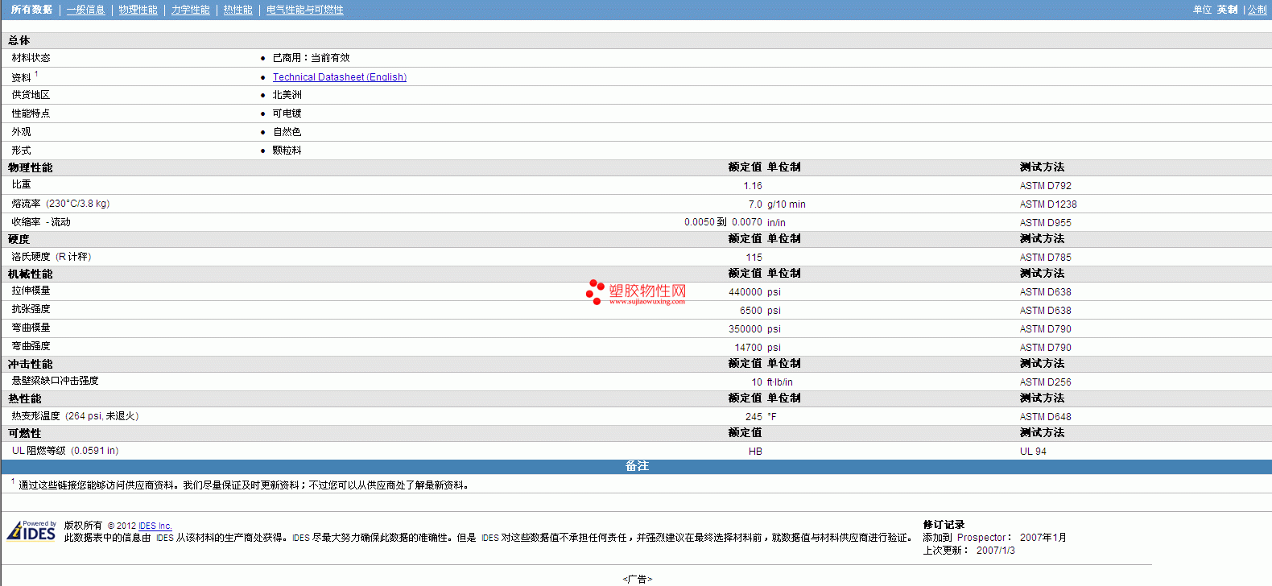1272x586 pixels.
Task: Switch units to 公制
Action: [1258, 10]
